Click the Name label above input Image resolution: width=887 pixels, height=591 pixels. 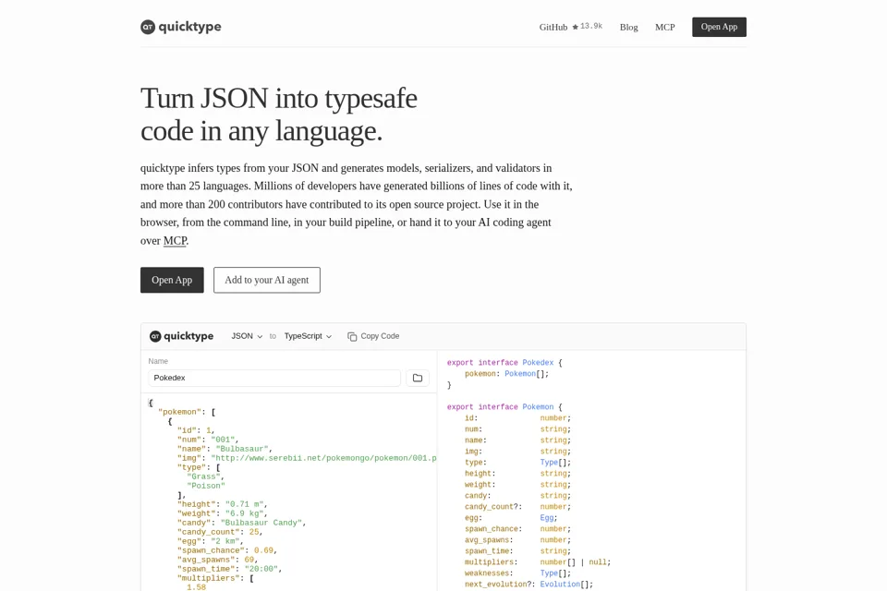158,361
